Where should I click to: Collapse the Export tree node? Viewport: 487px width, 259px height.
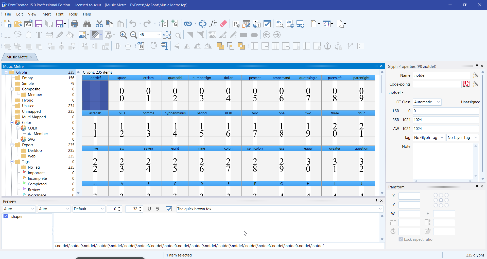[x=12, y=145]
